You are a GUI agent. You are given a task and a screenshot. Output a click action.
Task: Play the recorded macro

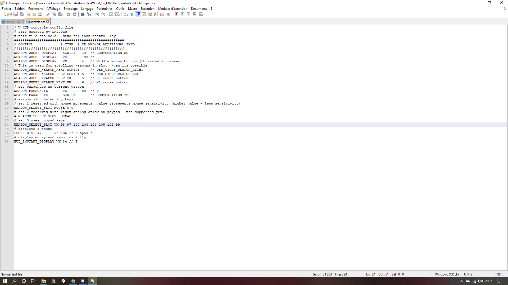pos(188,15)
